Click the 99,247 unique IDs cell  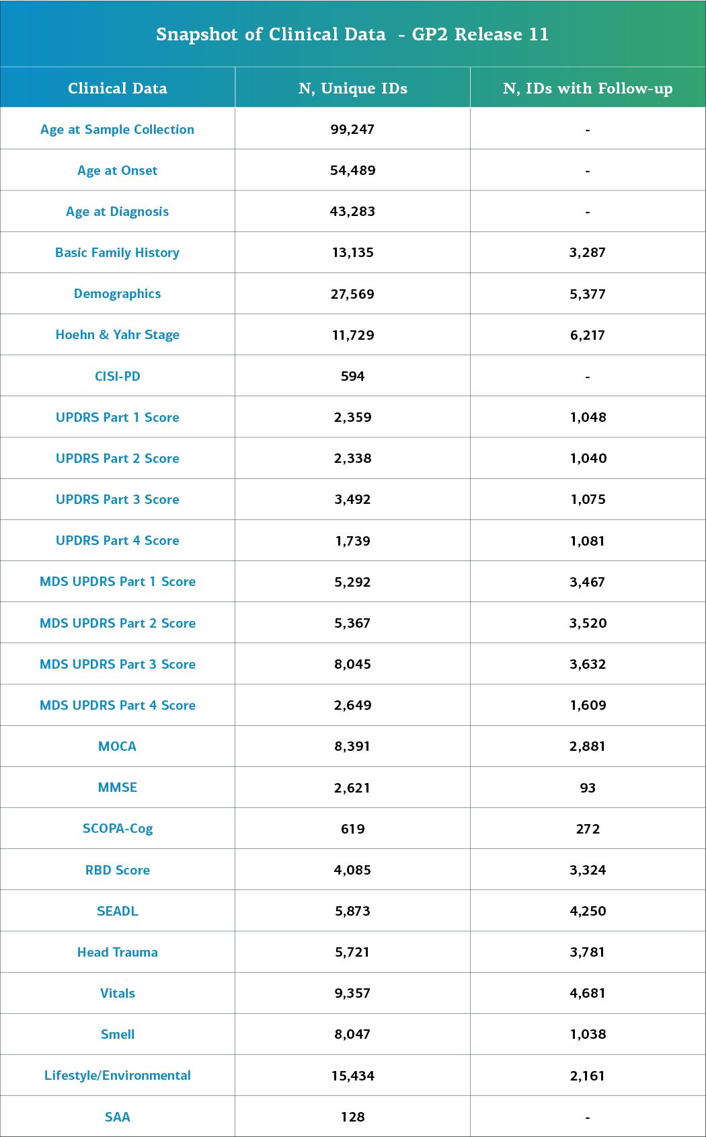pos(352,129)
